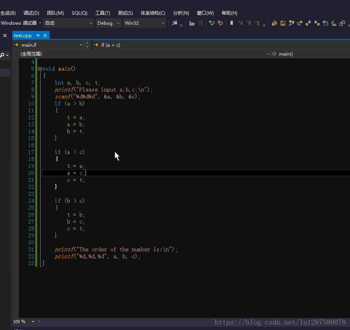Open the 工具(T) menu
The width and height of the screenshot is (350, 330).
click(103, 13)
